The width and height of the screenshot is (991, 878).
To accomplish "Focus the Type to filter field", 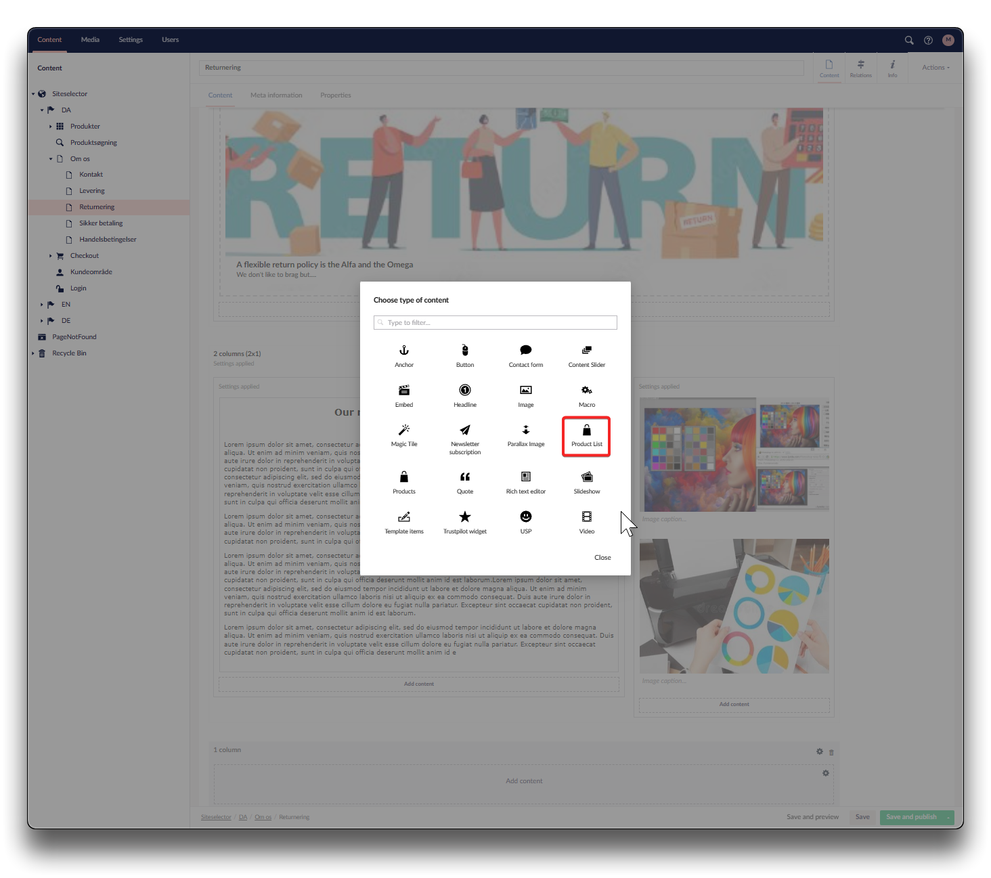I will point(495,322).
